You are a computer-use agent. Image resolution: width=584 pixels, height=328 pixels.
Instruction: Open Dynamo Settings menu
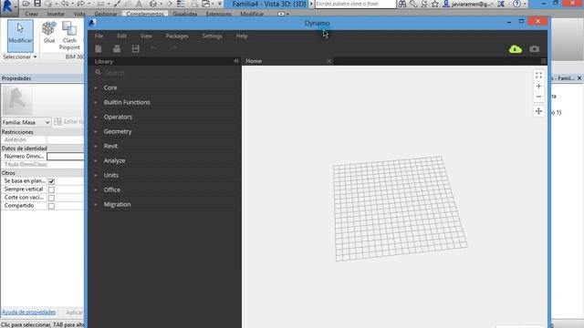coord(212,36)
